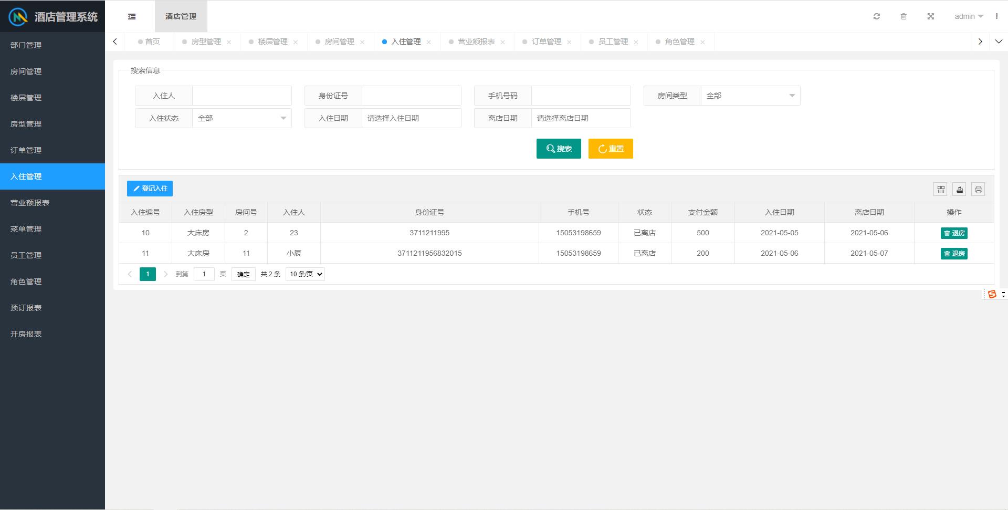The height and width of the screenshot is (510, 1008).
Task: Switch to the 首页 tab
Action: point(149,41)
